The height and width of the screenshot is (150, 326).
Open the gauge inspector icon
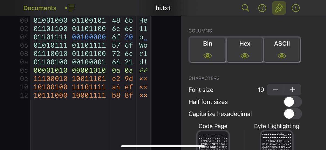[x=262, y=8]
